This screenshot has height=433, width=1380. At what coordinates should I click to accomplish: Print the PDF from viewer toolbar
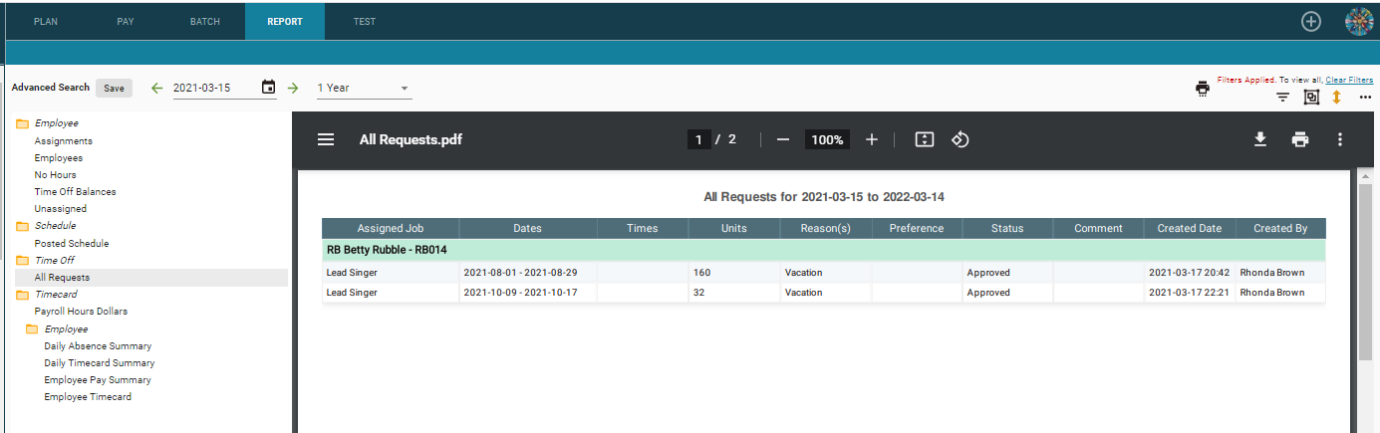point(1300,139)
